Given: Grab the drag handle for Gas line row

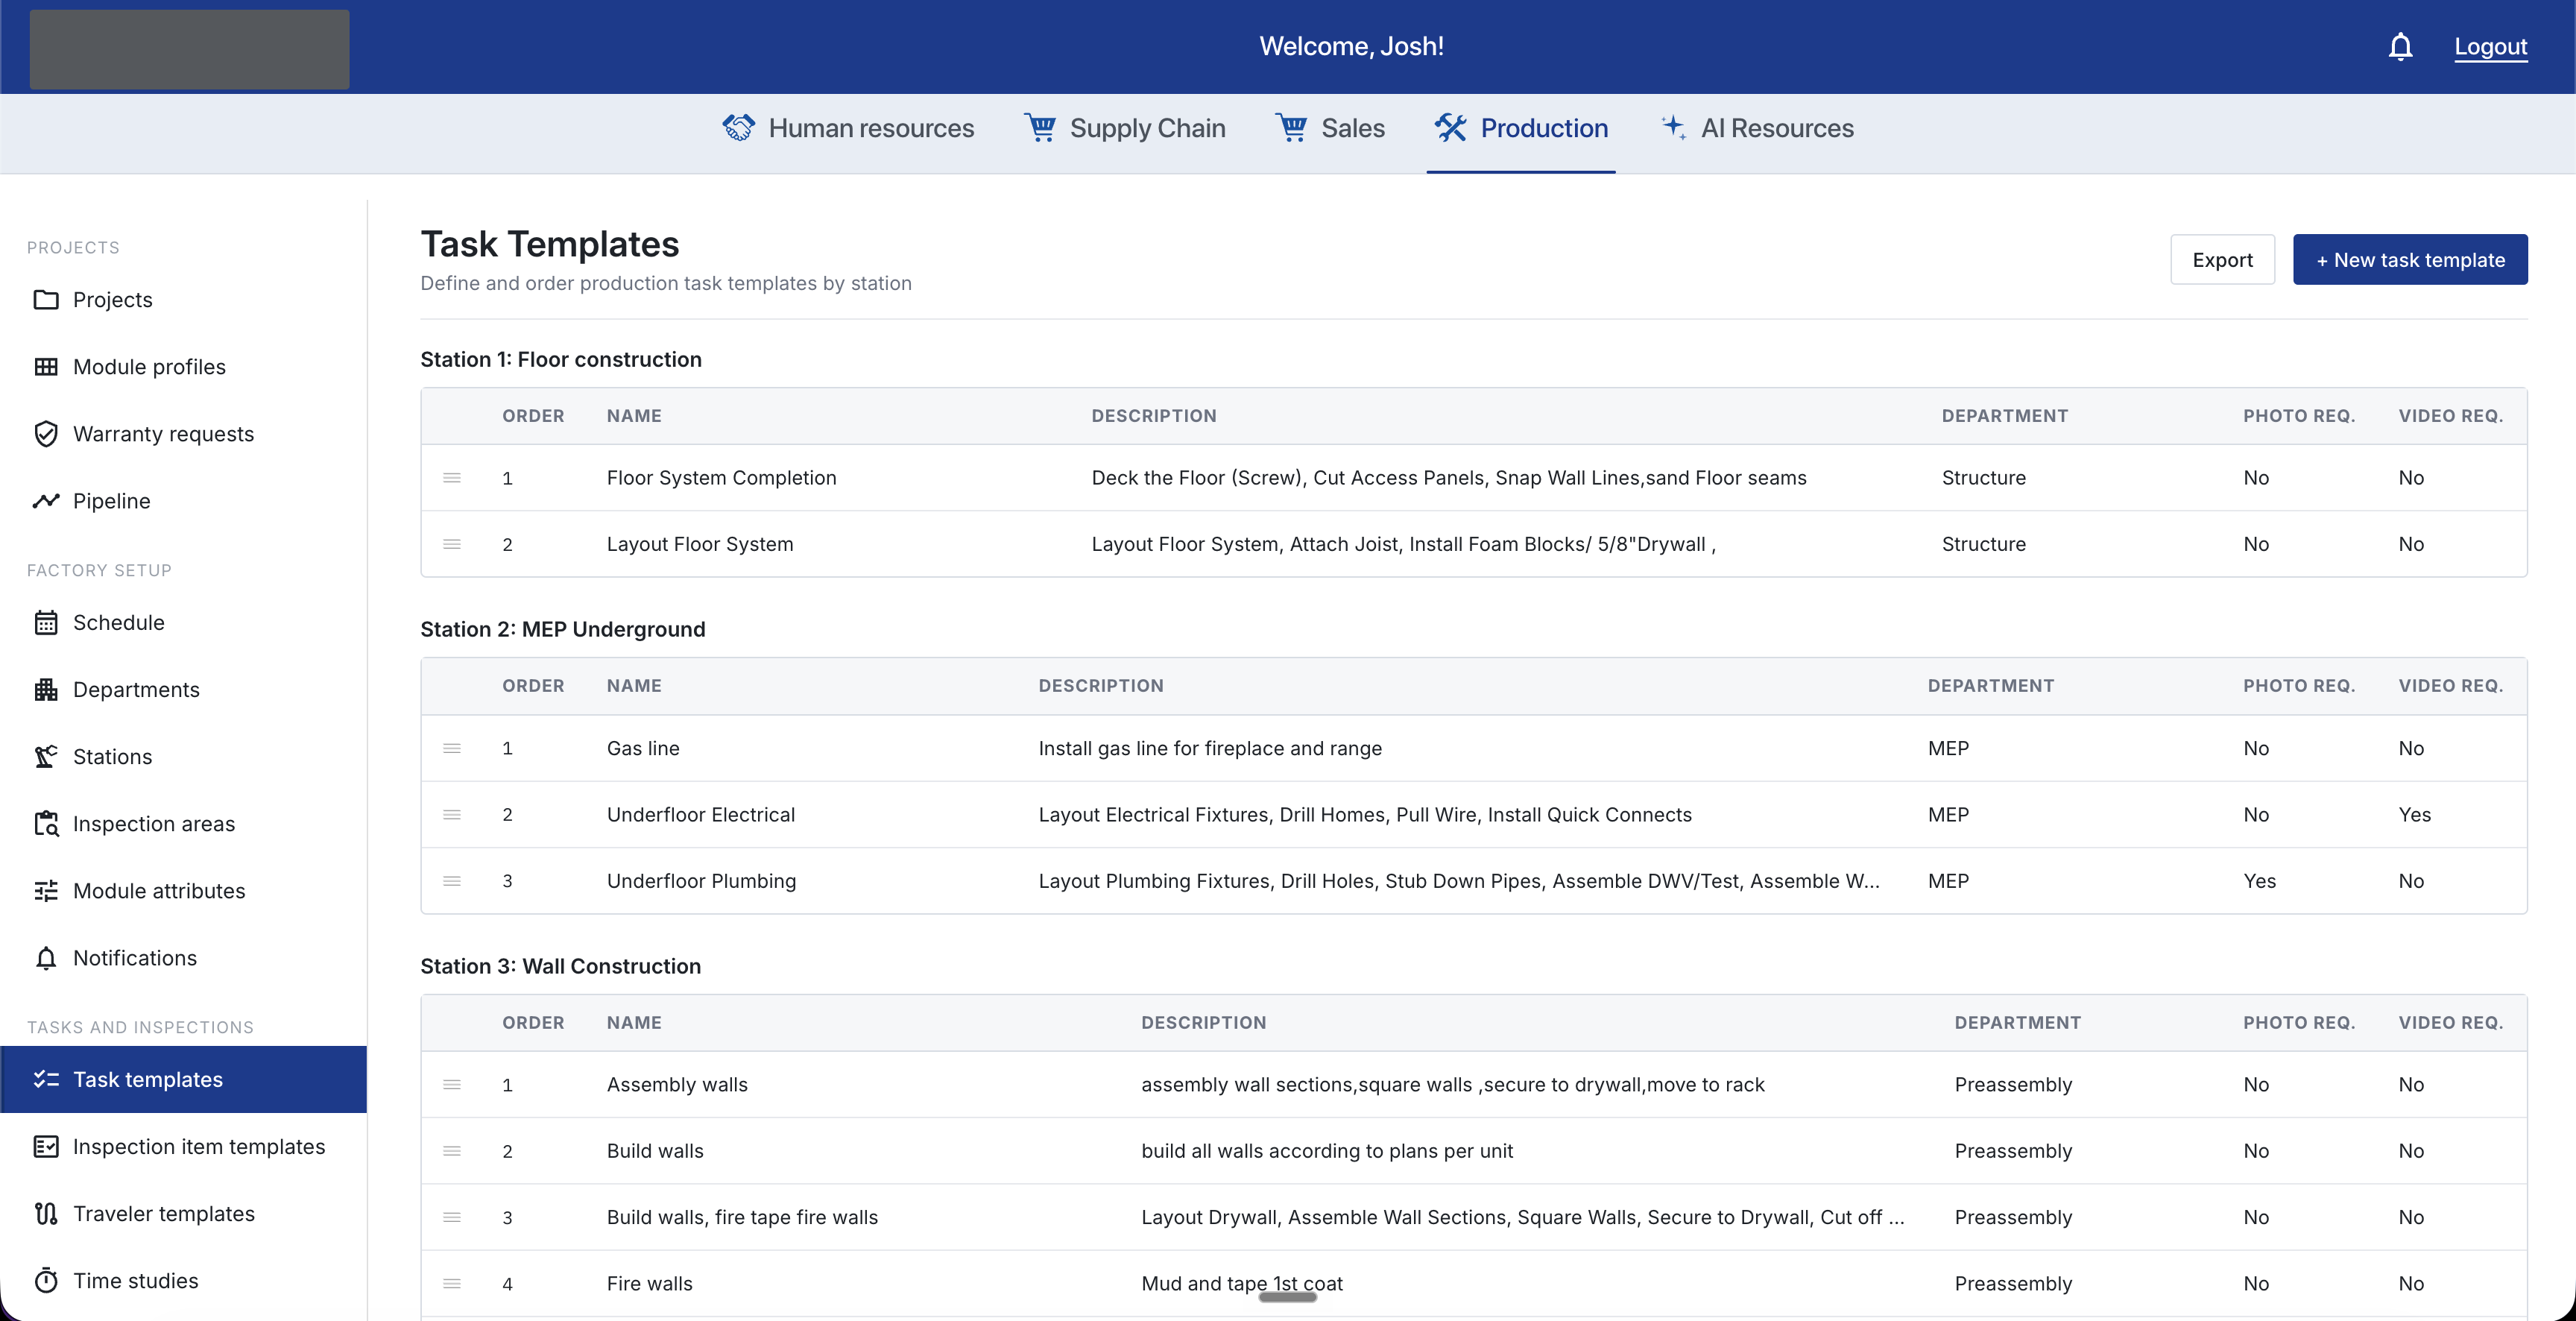Looking at the screenshot, I should pos(452,748).
